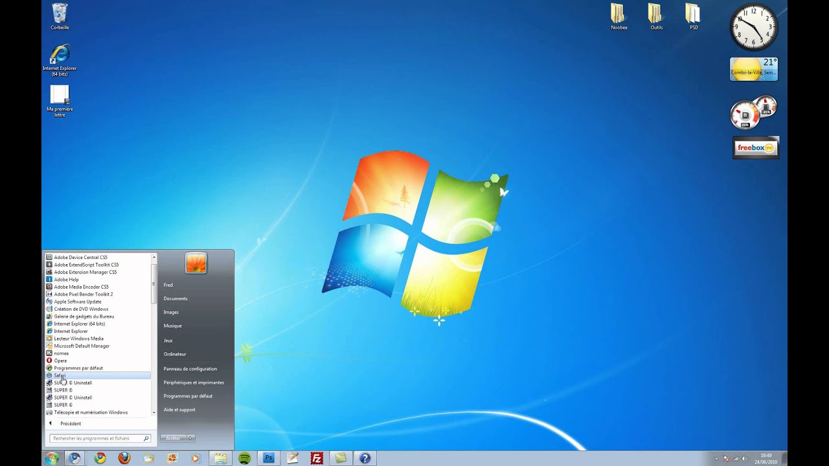Click the user account picture in Start menu

pyautogui.click(x=196, y=263)
